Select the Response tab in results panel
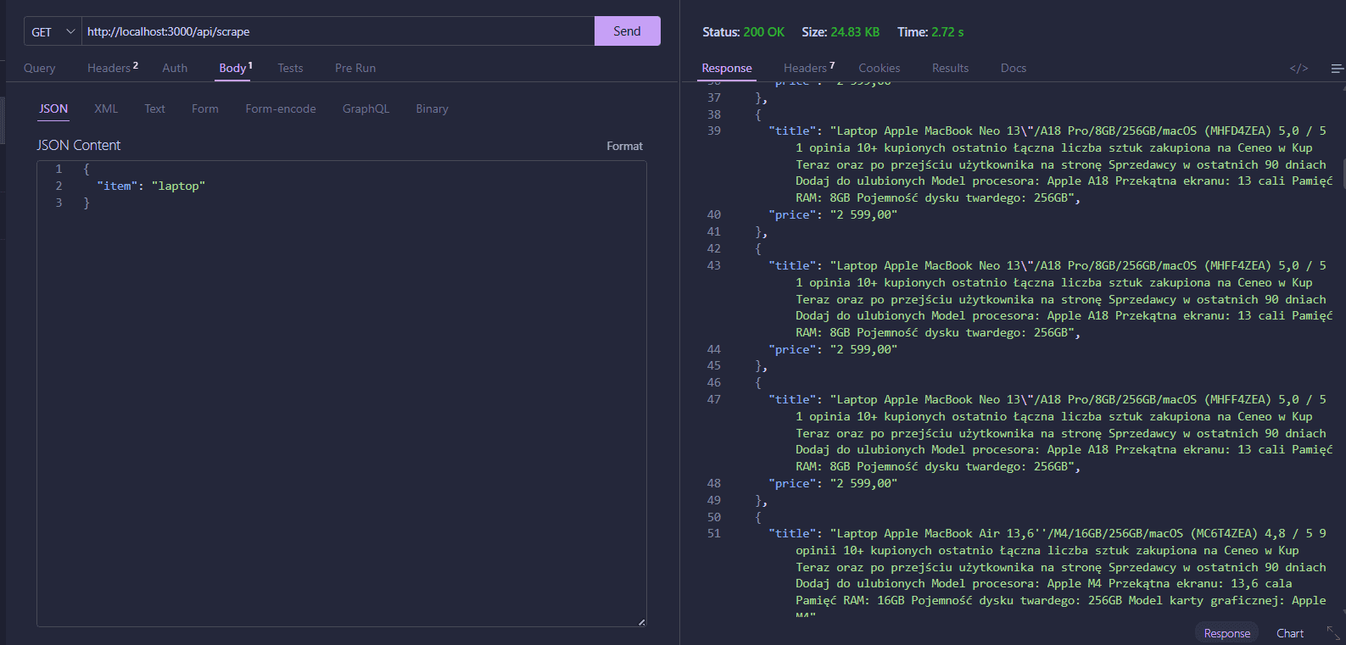This screenshot has width=1346, height=645. pos(727,68)
